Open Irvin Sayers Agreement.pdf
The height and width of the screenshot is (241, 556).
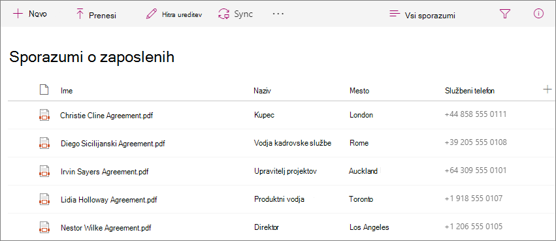105,172
